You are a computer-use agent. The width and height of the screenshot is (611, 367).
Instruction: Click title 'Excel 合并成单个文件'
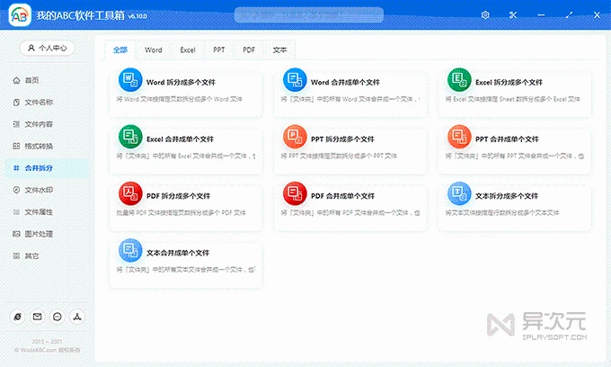click(180, 139)
